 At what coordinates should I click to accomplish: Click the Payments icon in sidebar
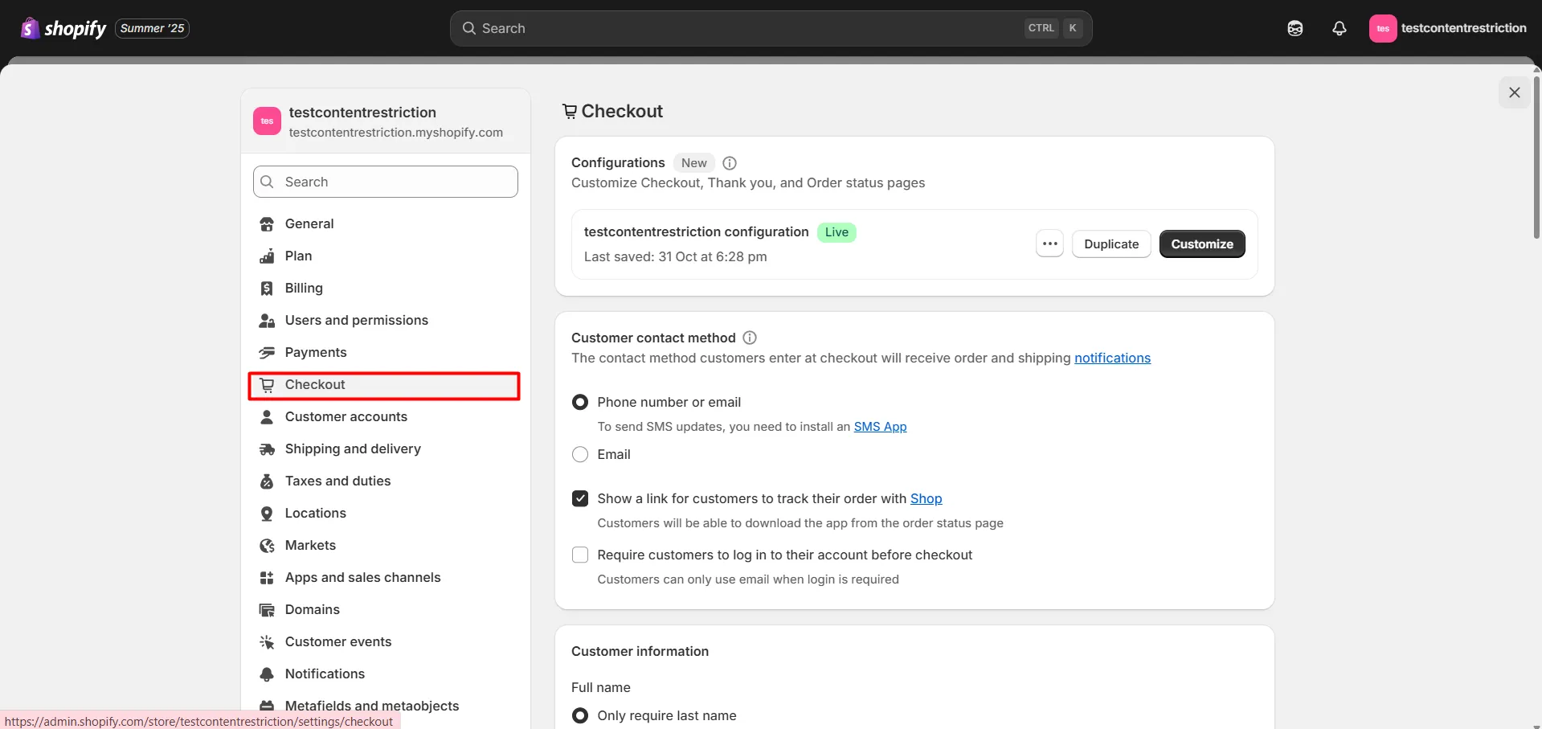267,353
